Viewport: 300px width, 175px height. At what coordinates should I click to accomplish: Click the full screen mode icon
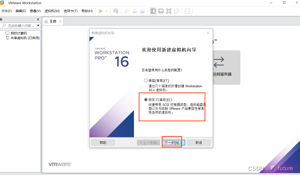pos(169,11)
